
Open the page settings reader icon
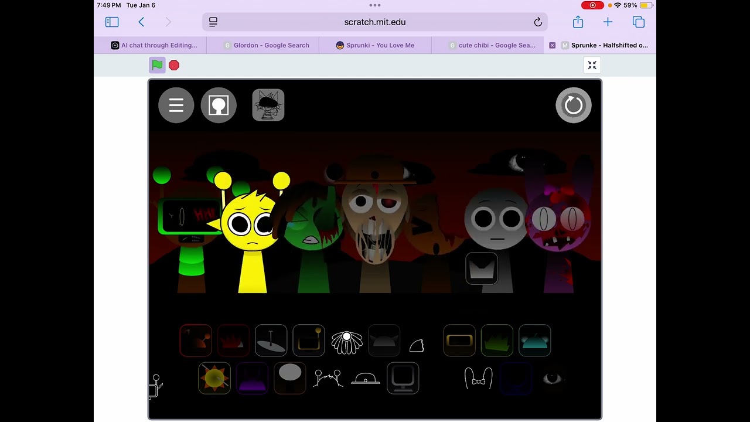click(213, 22)
